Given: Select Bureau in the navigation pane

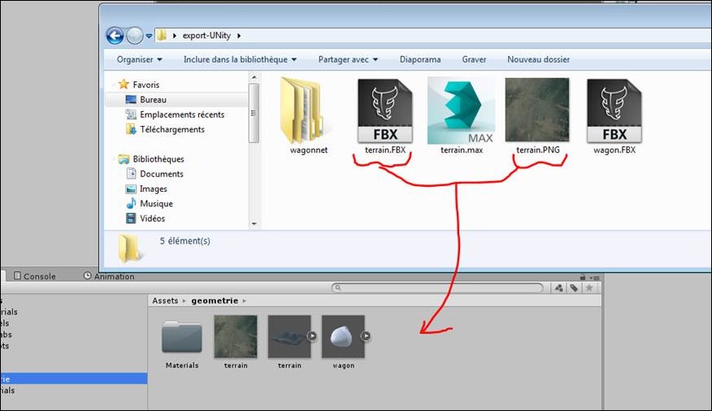Looking at the screenshot, I should click(146, 100).
